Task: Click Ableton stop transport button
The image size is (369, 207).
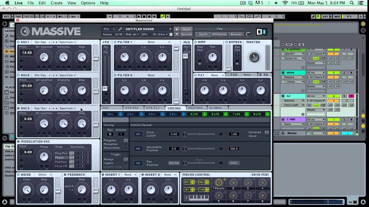Action: click(144, 17)
